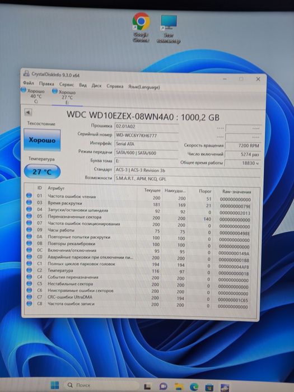Click raw value 000000002013
Screen dimensions: 294x392
pos(235,213)
